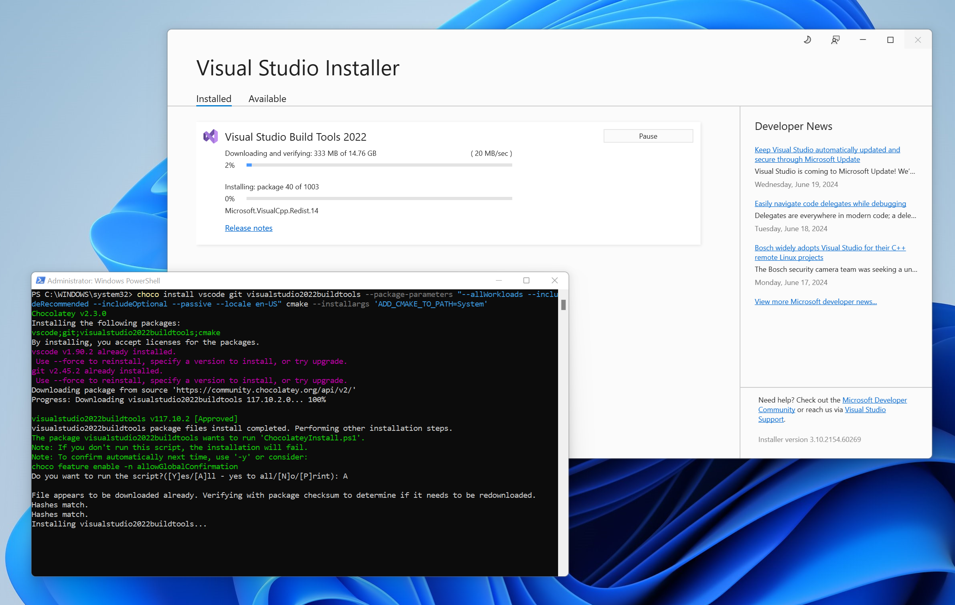Maximize the Visual Studio Installer window
Viewport: 955px width, 605px height.
tap(890, 40)
